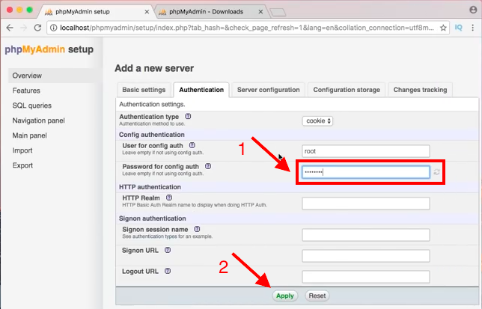Click the Signon authentication section header
The width and height of the screenshot is (482, 309).
[x=153, y=218]
